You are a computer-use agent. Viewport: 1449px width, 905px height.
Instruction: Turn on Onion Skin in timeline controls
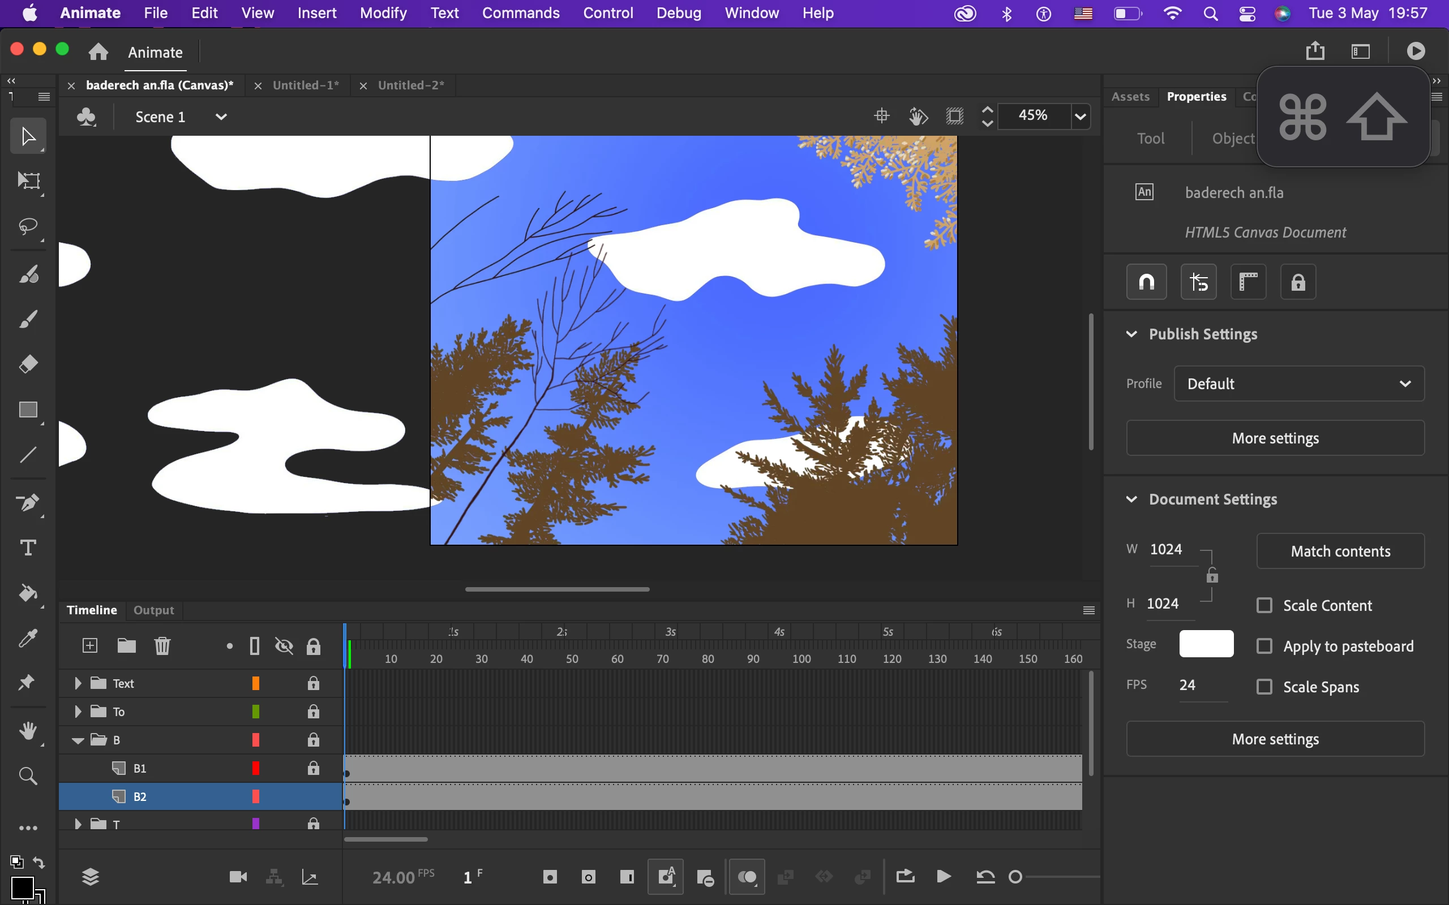[x=747, y=877]
